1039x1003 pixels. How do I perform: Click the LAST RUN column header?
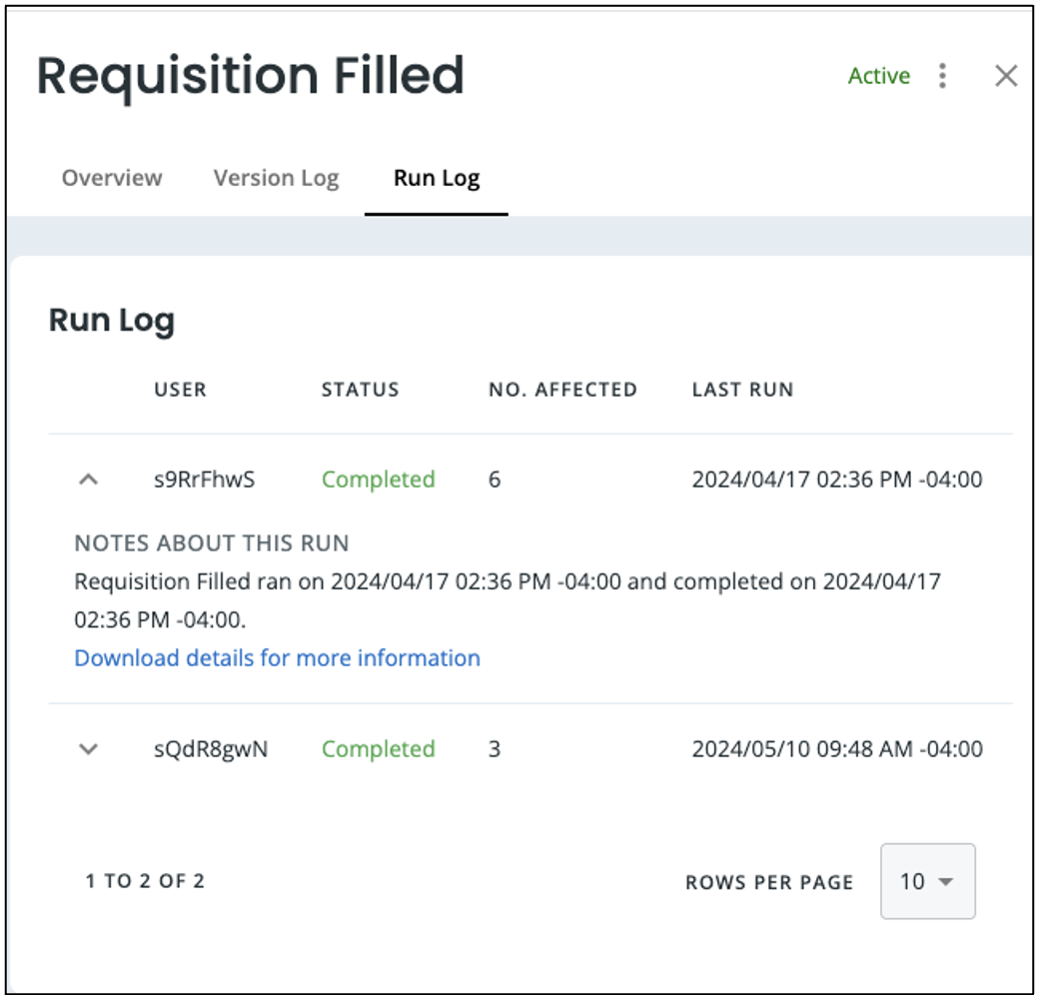click(x=743, y=390)
